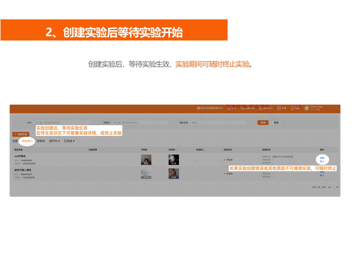
Task: Open the 规则中心 icon
Action: coord(261,108)
